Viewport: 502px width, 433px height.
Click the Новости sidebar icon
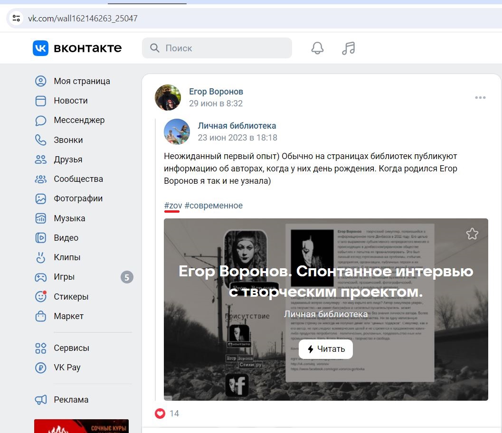coord(41,101)
